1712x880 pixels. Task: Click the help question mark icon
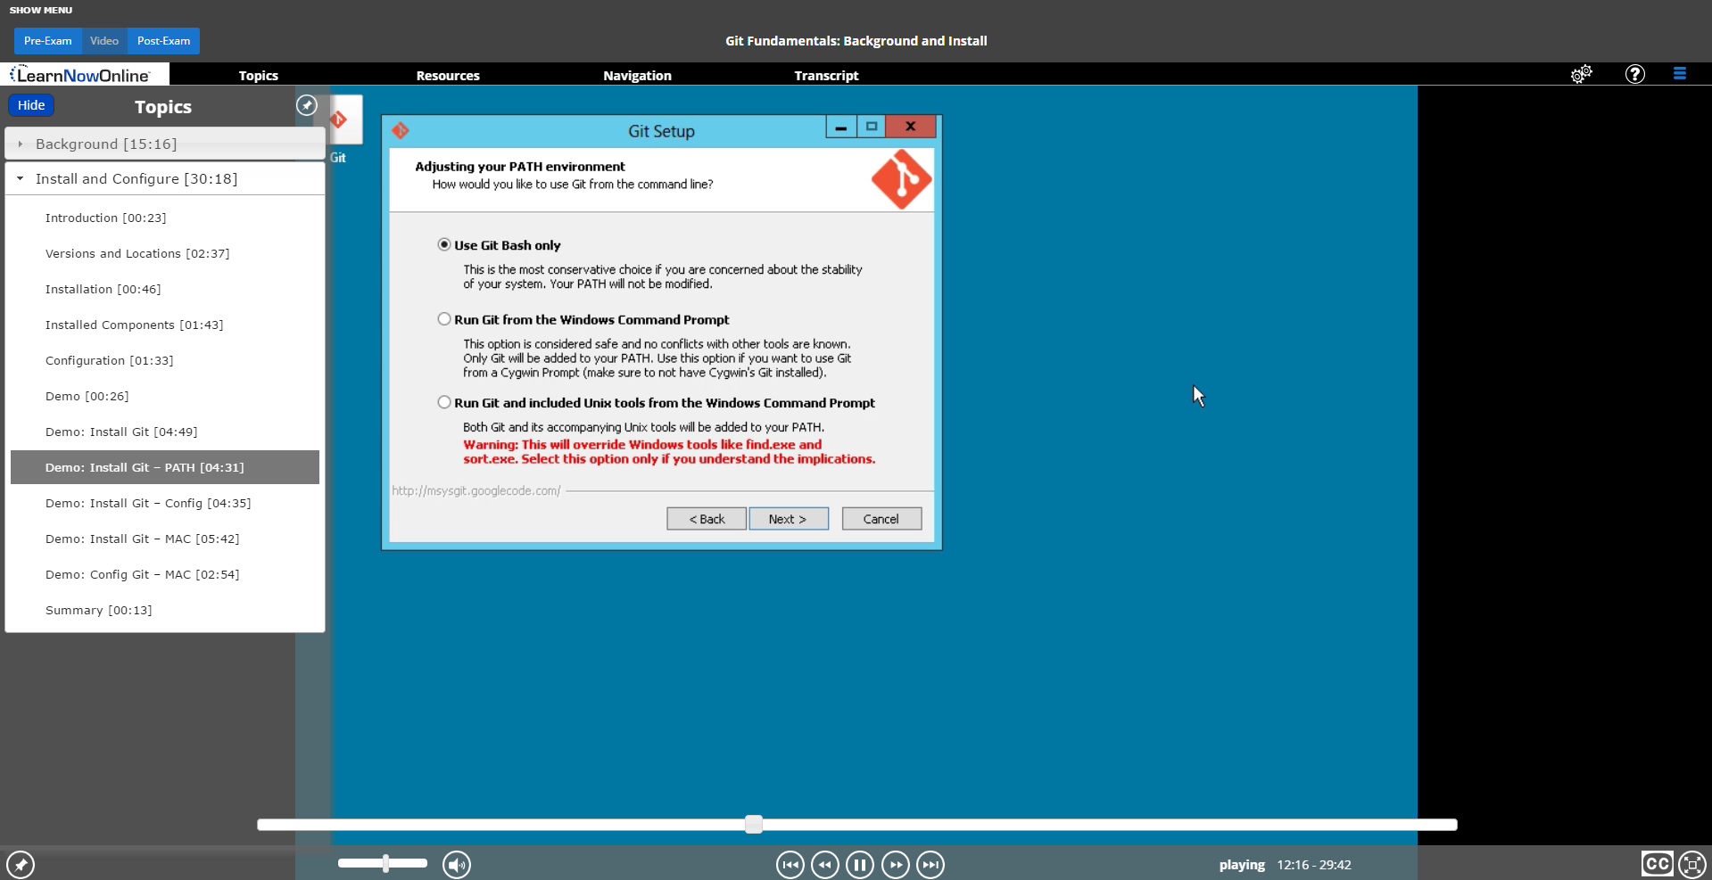pyautogui.click(x=1634, y=75)
